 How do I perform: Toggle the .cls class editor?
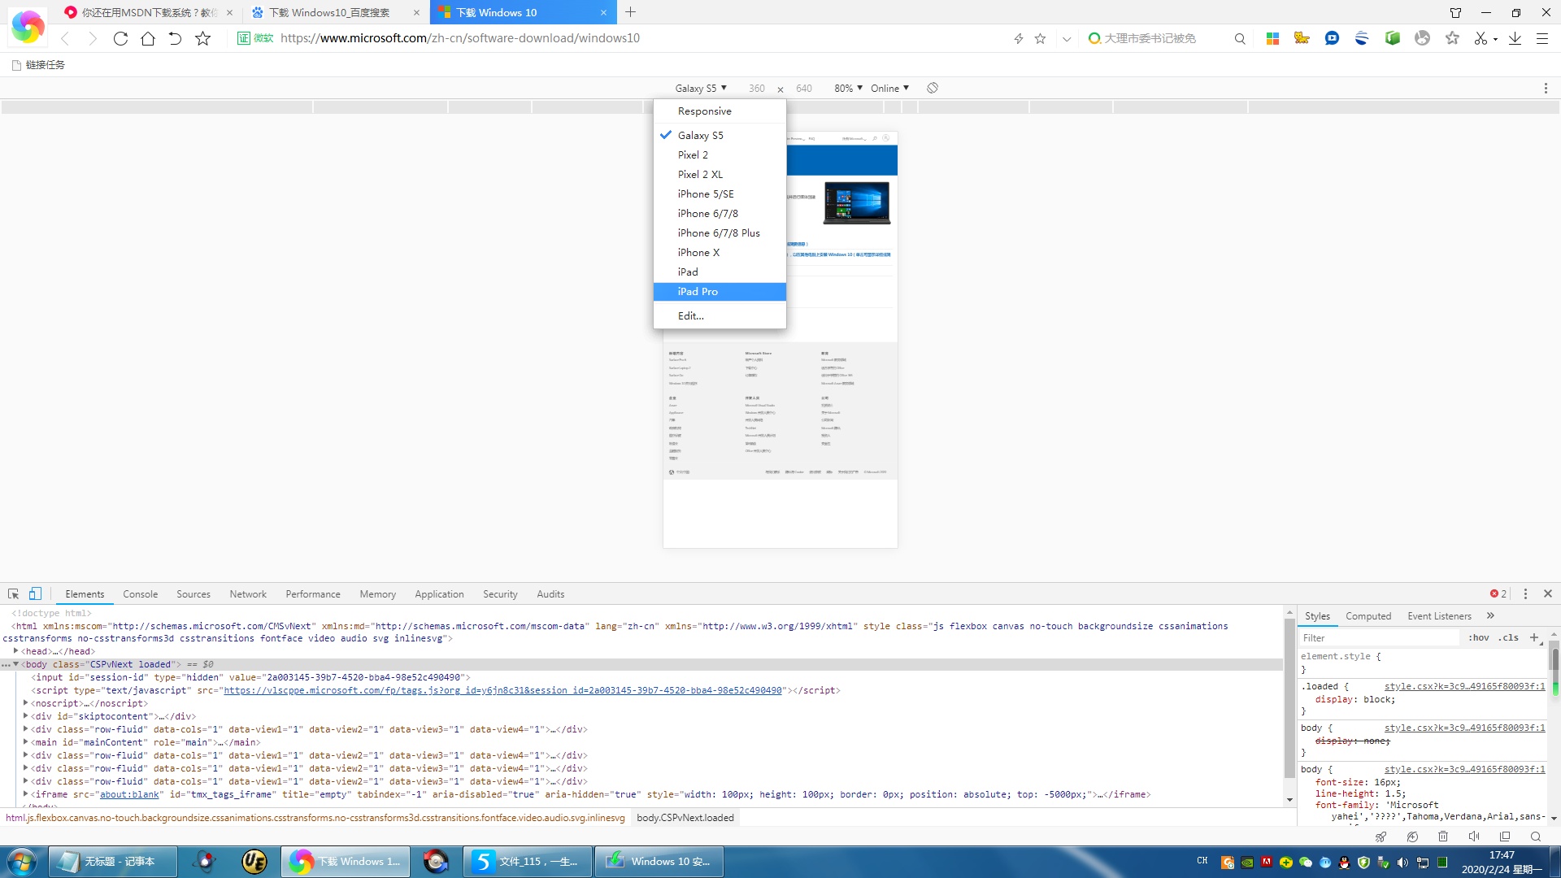[x=1509, y=637]
